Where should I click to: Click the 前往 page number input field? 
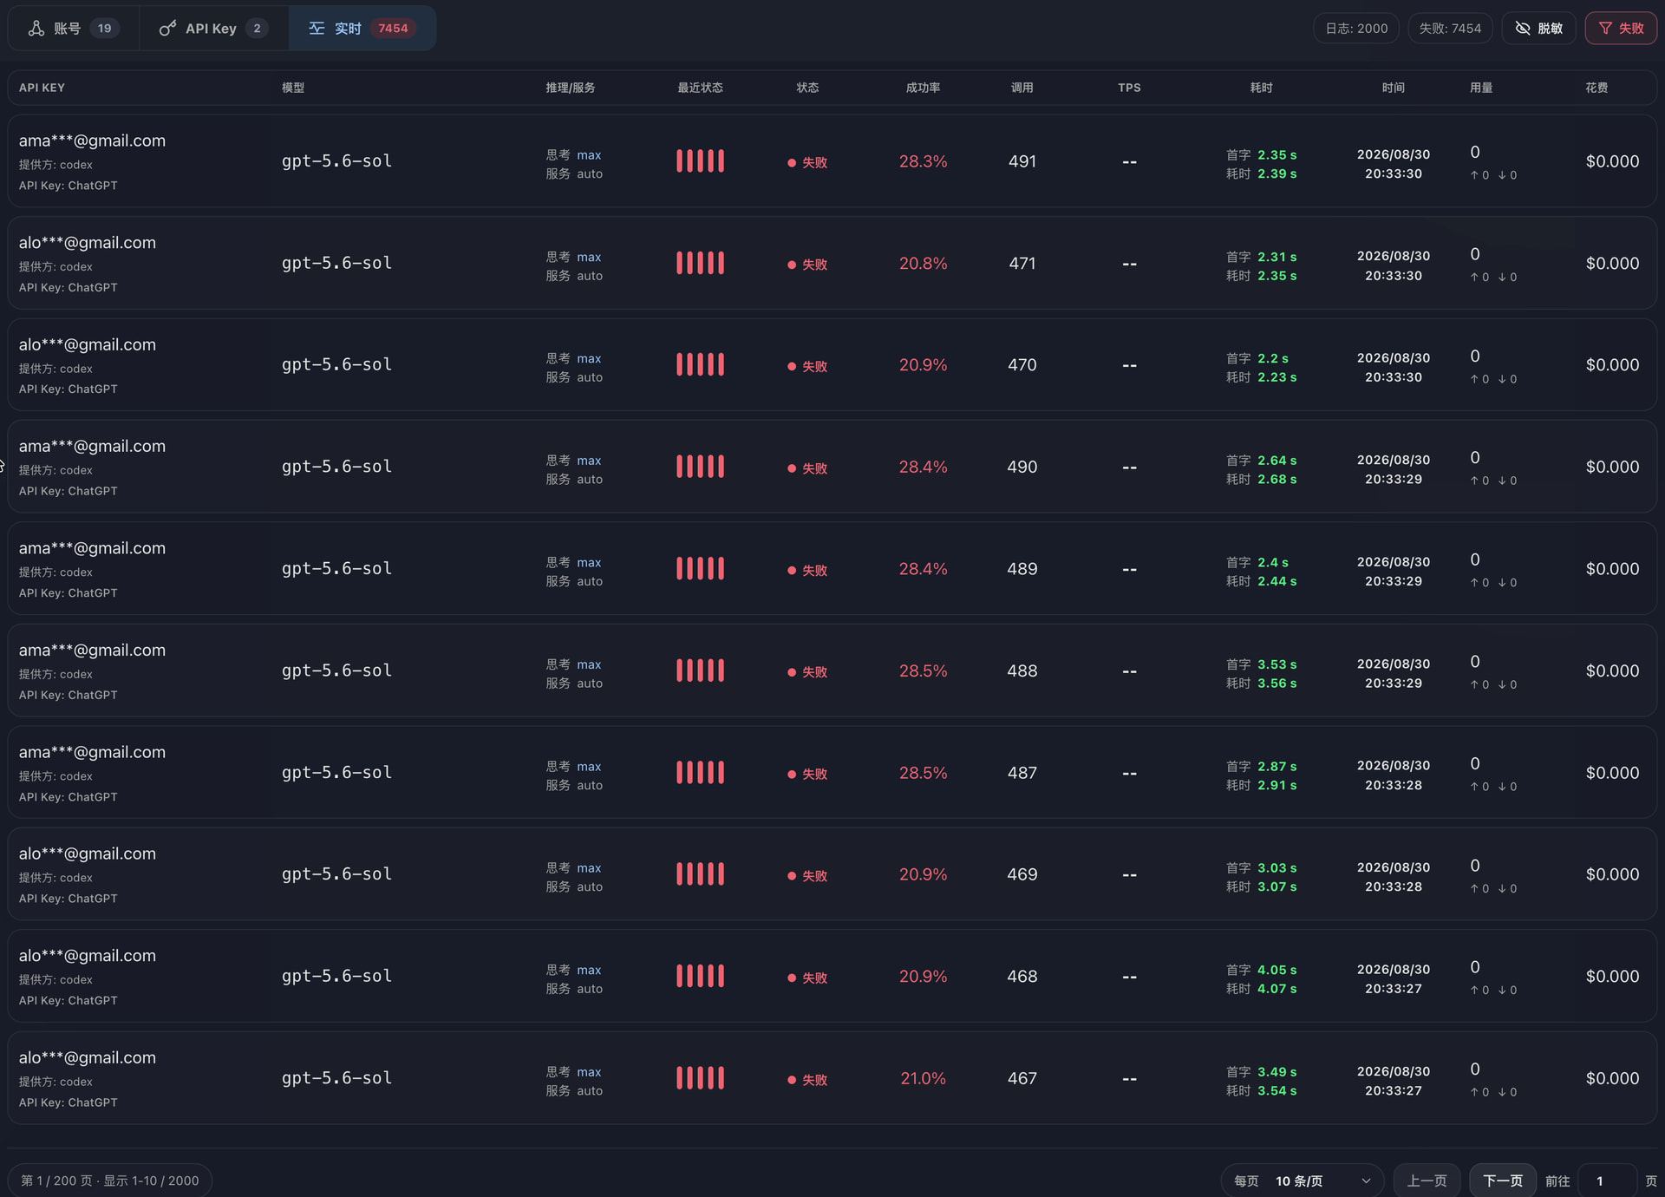pyautogui.click(x=1609, y=1181)
